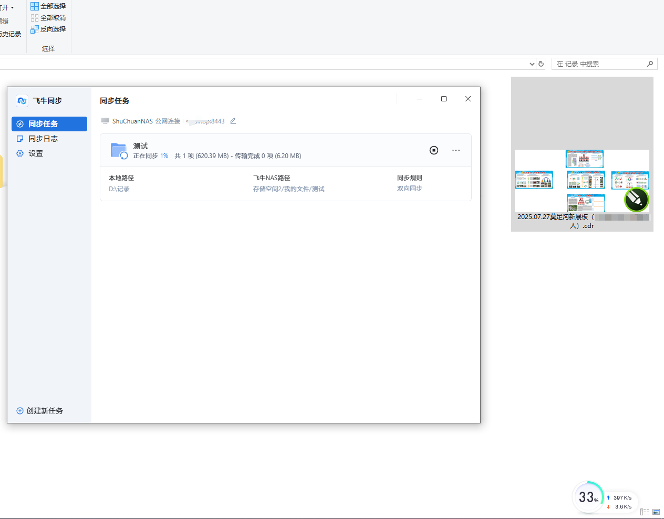Edit the ShuChuanNAS connection with pencil icon
The width and height of the screenshot is (664, 519).
233,121
